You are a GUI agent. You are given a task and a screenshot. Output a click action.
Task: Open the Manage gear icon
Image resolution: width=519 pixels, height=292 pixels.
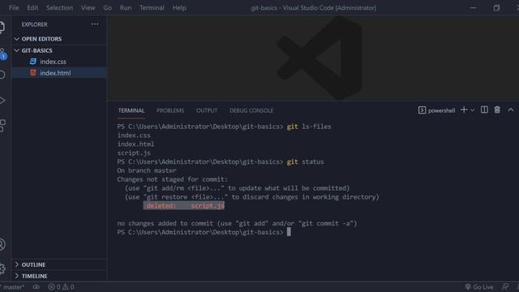click(x=2, y=268)
